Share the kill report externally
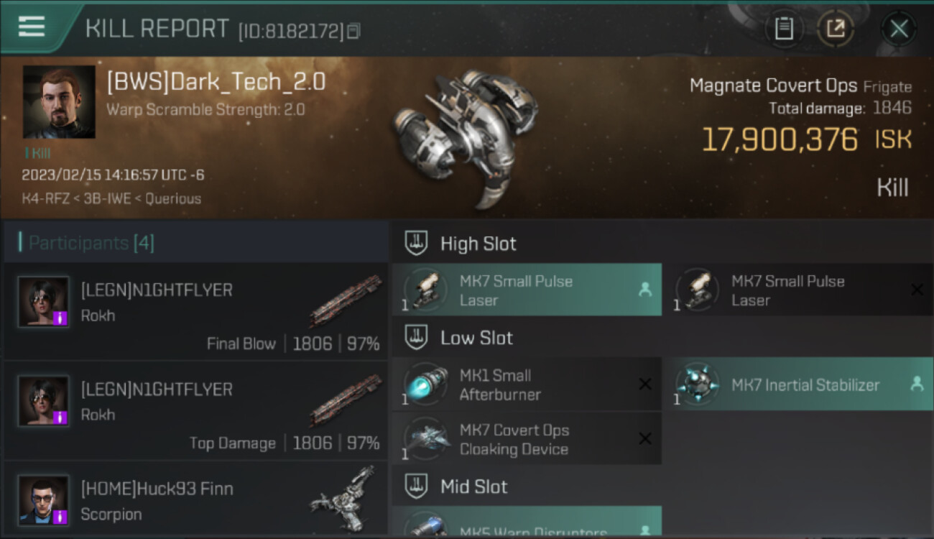 (835, 29)
